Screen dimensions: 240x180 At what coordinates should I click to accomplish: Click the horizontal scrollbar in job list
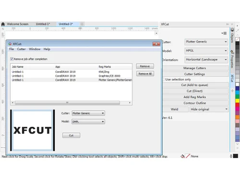tap(67, 103)
